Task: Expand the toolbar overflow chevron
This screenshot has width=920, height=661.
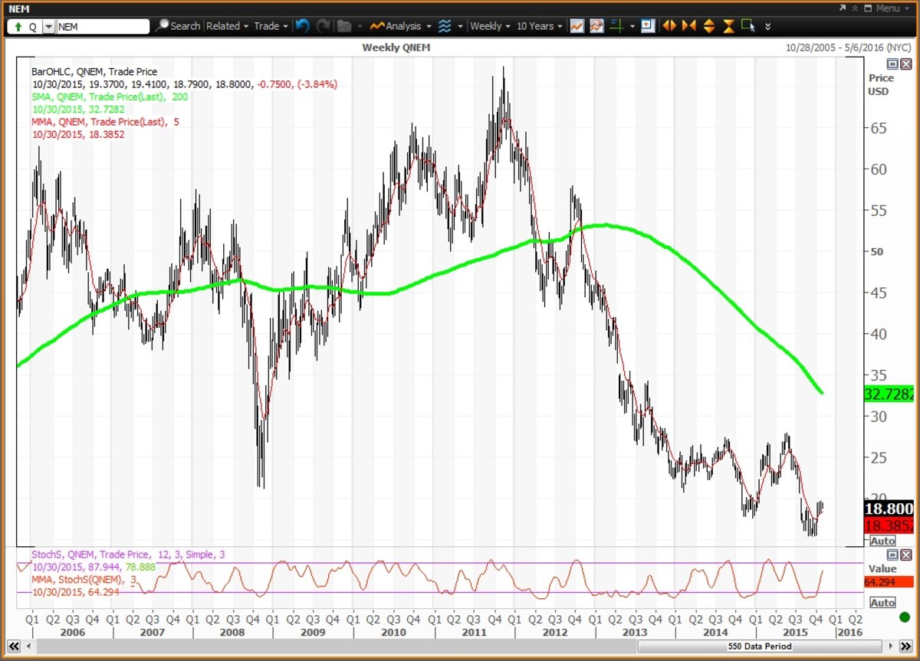Action: tap(768, 27)
